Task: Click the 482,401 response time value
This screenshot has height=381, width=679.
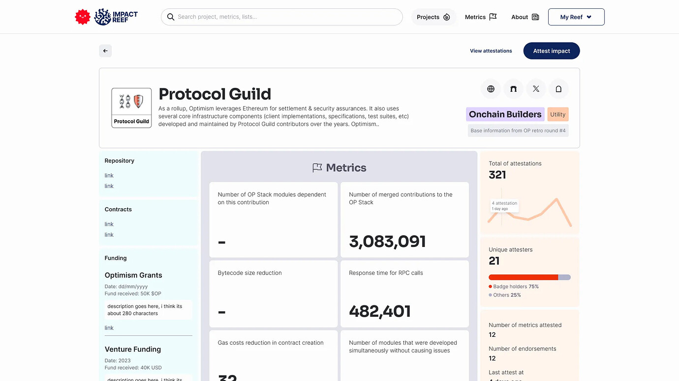Action: click(x=380, y=311)
